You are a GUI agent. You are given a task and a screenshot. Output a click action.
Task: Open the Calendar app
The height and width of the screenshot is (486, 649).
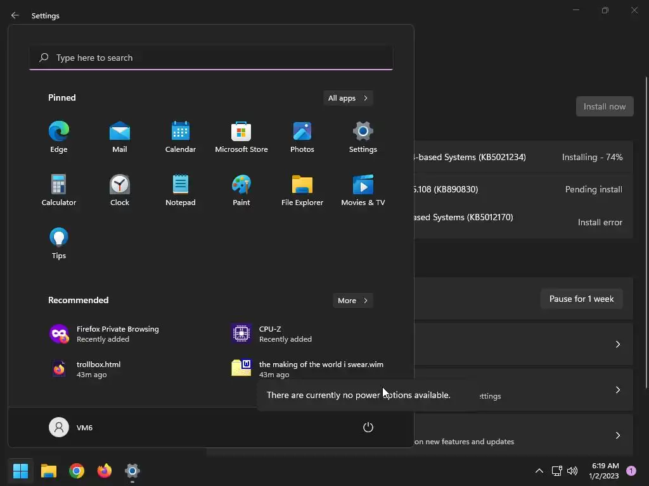pos(181,137)
